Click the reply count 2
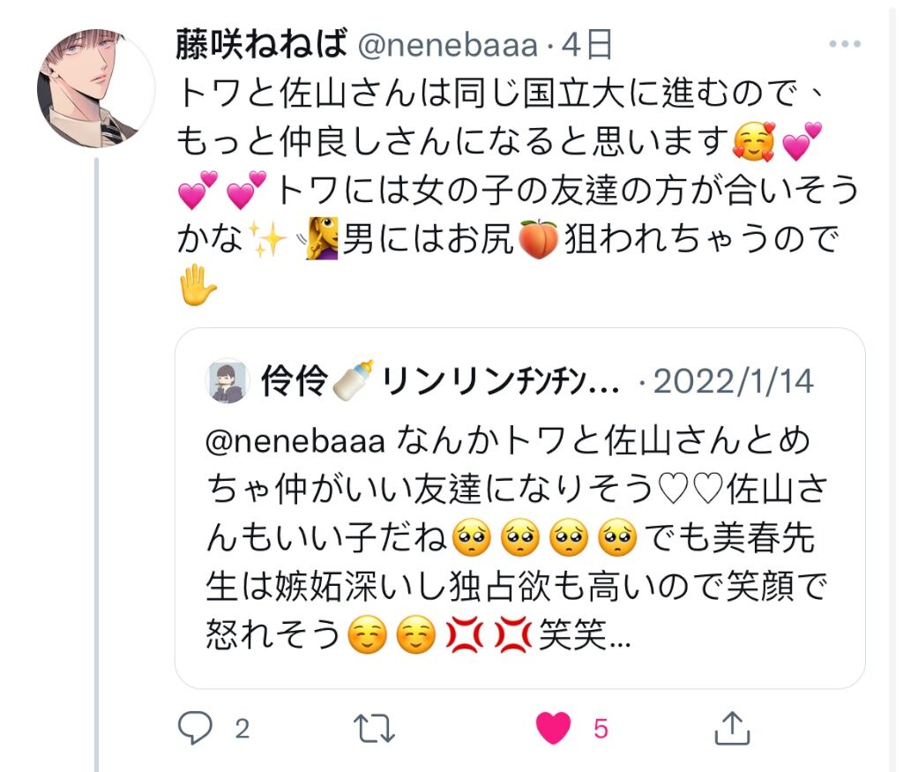The height and width of the screenshot is (772, 903). point(243,729)
